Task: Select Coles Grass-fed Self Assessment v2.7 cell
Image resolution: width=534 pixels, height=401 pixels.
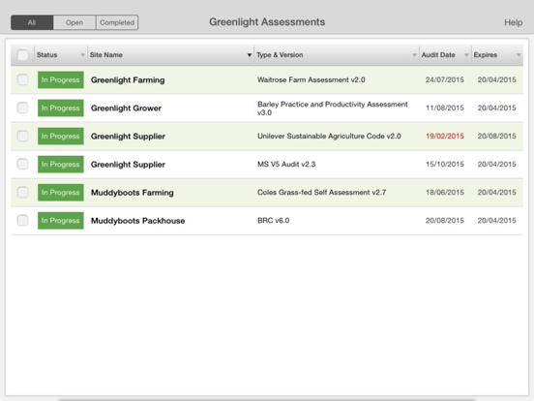Action: click(321, 193)
